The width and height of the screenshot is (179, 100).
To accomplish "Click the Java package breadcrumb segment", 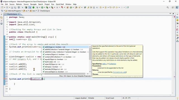I will (x=34, y=11).
